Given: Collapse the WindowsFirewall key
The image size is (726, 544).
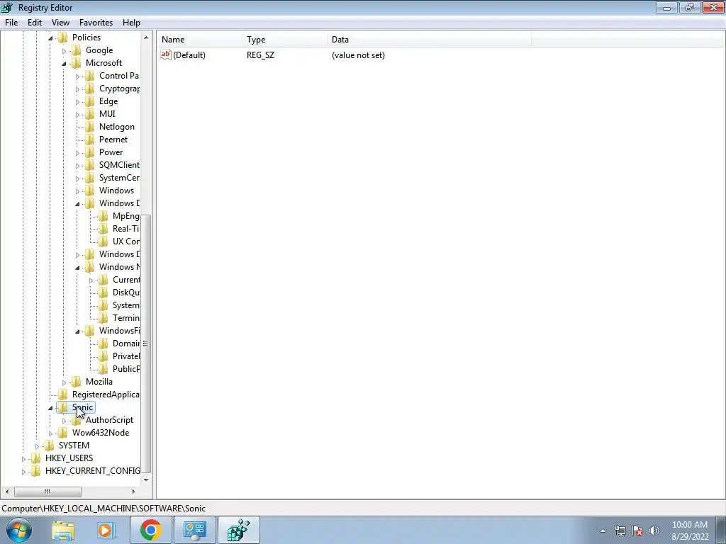Looking at the screenshot, I should point(77,331).
